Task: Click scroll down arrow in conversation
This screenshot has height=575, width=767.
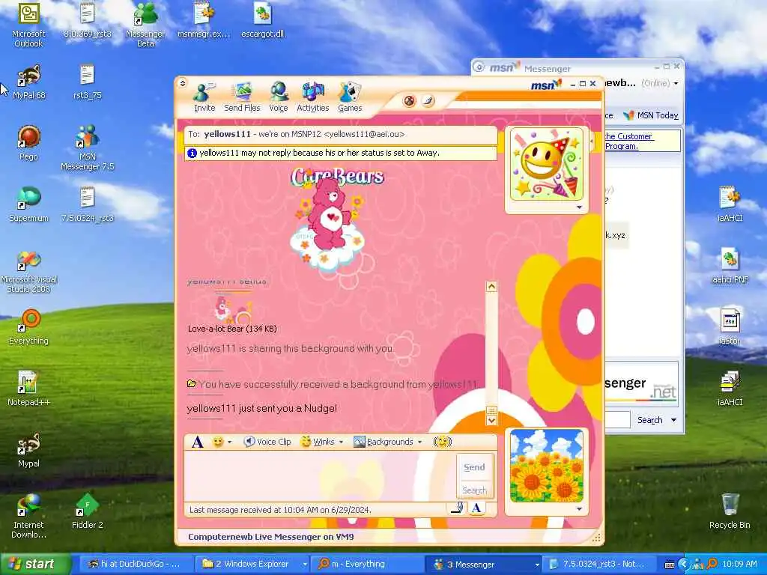Action: tap(491, 420)
